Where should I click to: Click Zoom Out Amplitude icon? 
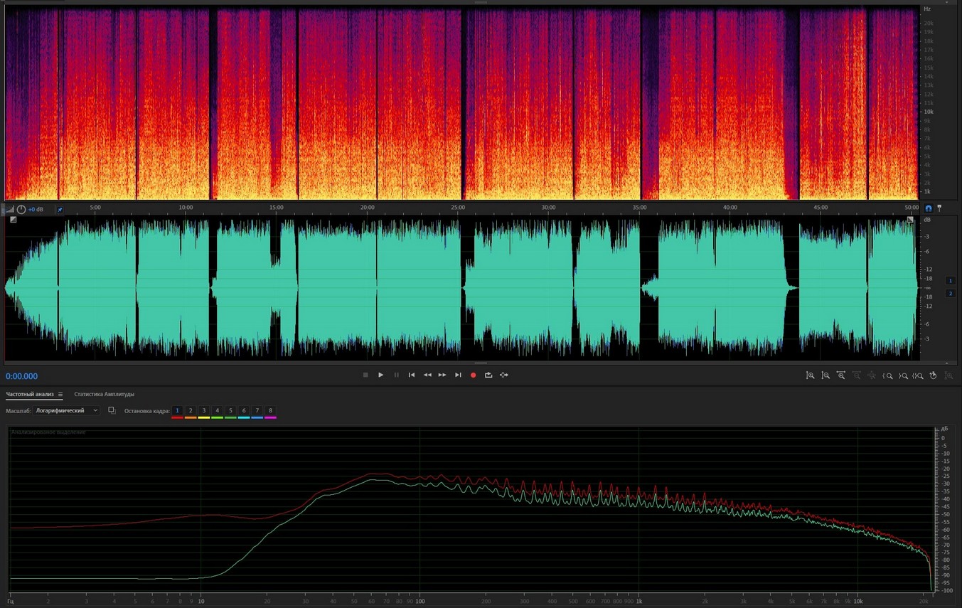825,375
